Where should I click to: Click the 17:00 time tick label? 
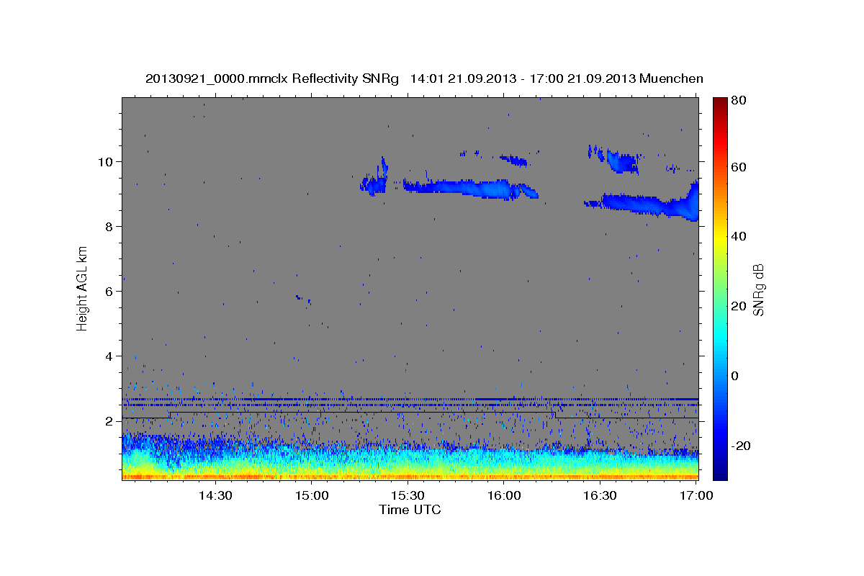(696, 495)
